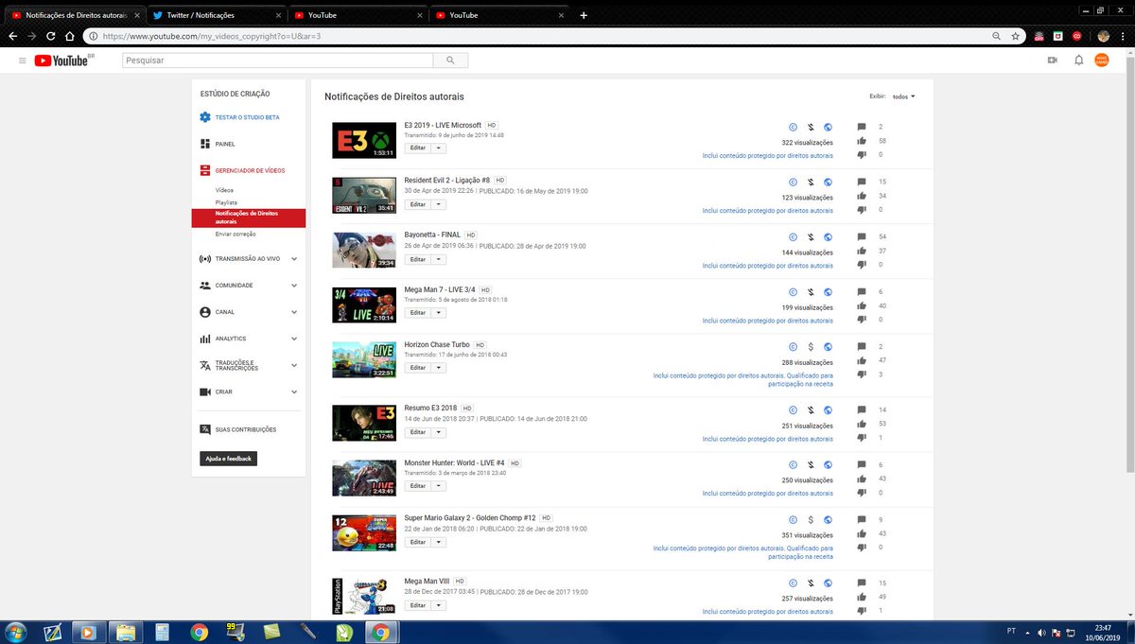Click the browser reload button

coord(50,36)
